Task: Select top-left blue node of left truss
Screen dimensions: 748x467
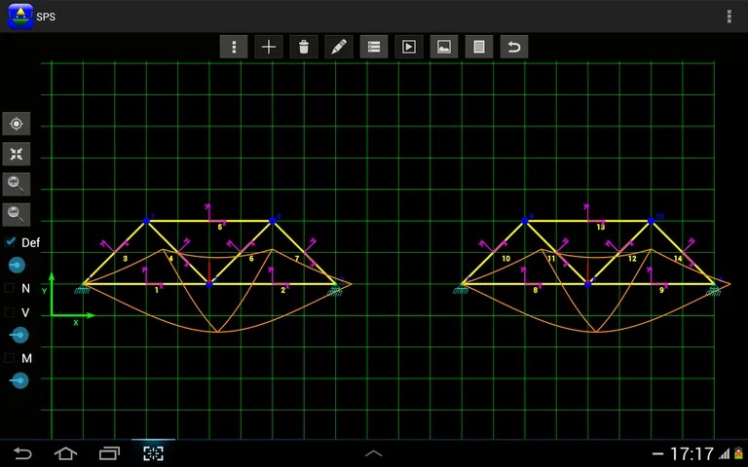Action: [x=146, y=221]
